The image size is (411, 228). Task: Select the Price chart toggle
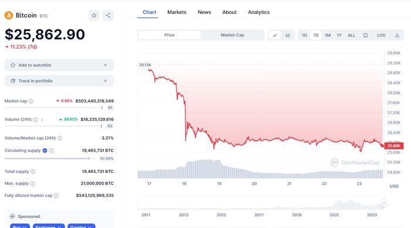point(169,35)
